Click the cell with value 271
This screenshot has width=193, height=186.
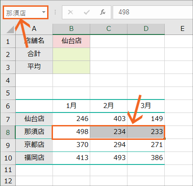146,145
